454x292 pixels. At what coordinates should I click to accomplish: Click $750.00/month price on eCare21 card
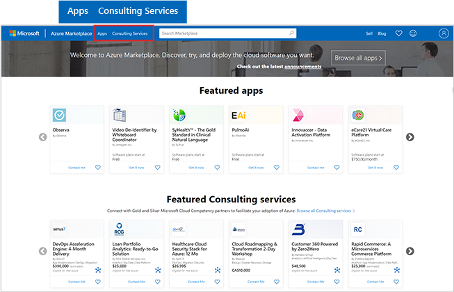tap(364, 159)
